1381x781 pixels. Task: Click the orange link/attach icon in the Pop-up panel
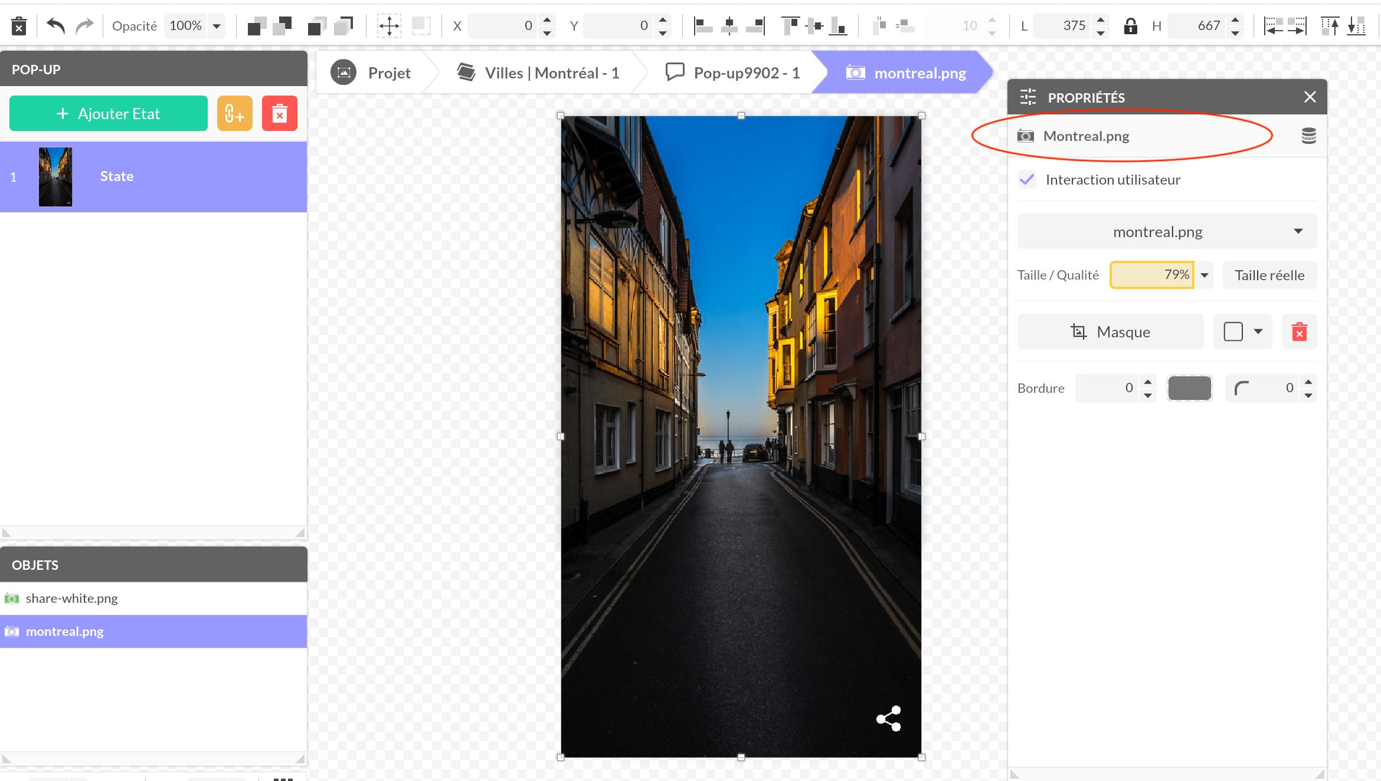click(234, 113)
